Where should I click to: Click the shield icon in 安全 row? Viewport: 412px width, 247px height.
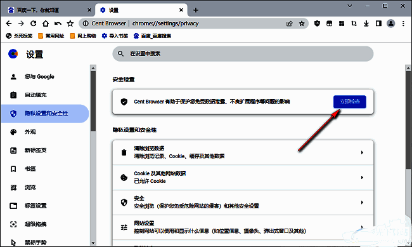124,202
